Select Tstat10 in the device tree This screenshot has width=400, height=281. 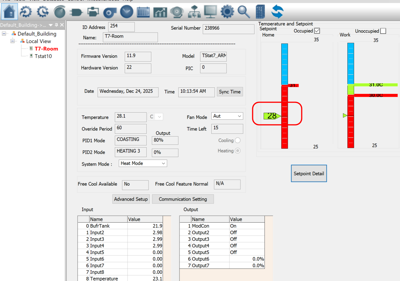pos(43,56)
